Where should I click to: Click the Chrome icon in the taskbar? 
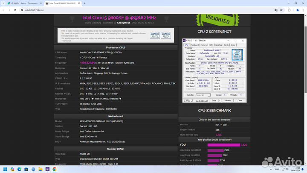coord(55,169)
